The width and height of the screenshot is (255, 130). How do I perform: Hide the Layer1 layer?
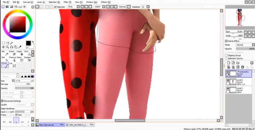(x=228, y=88)
